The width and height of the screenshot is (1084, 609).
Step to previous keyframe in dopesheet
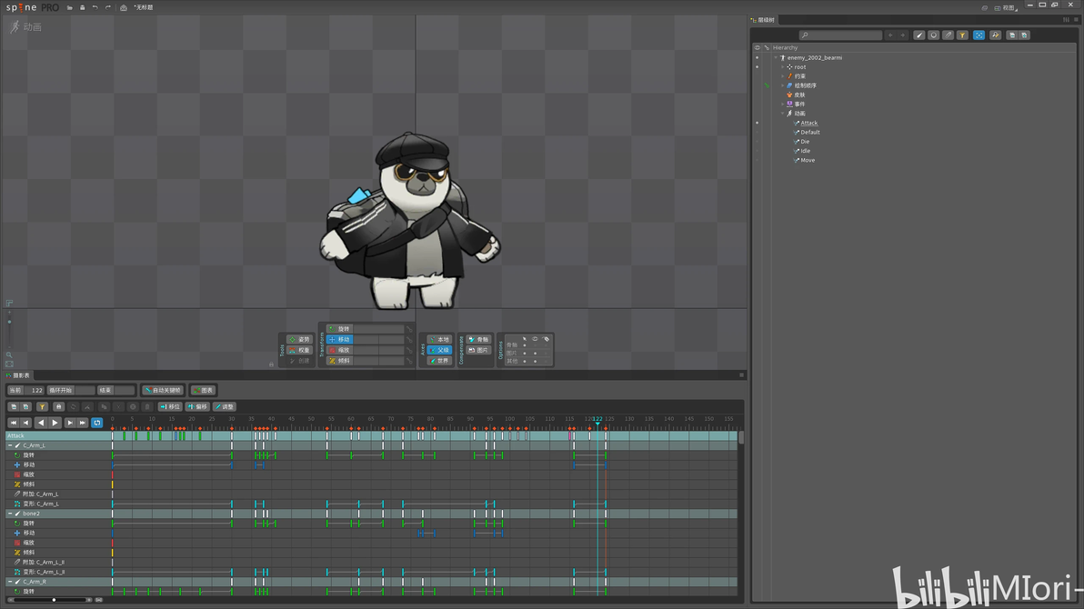pos(26,423)
